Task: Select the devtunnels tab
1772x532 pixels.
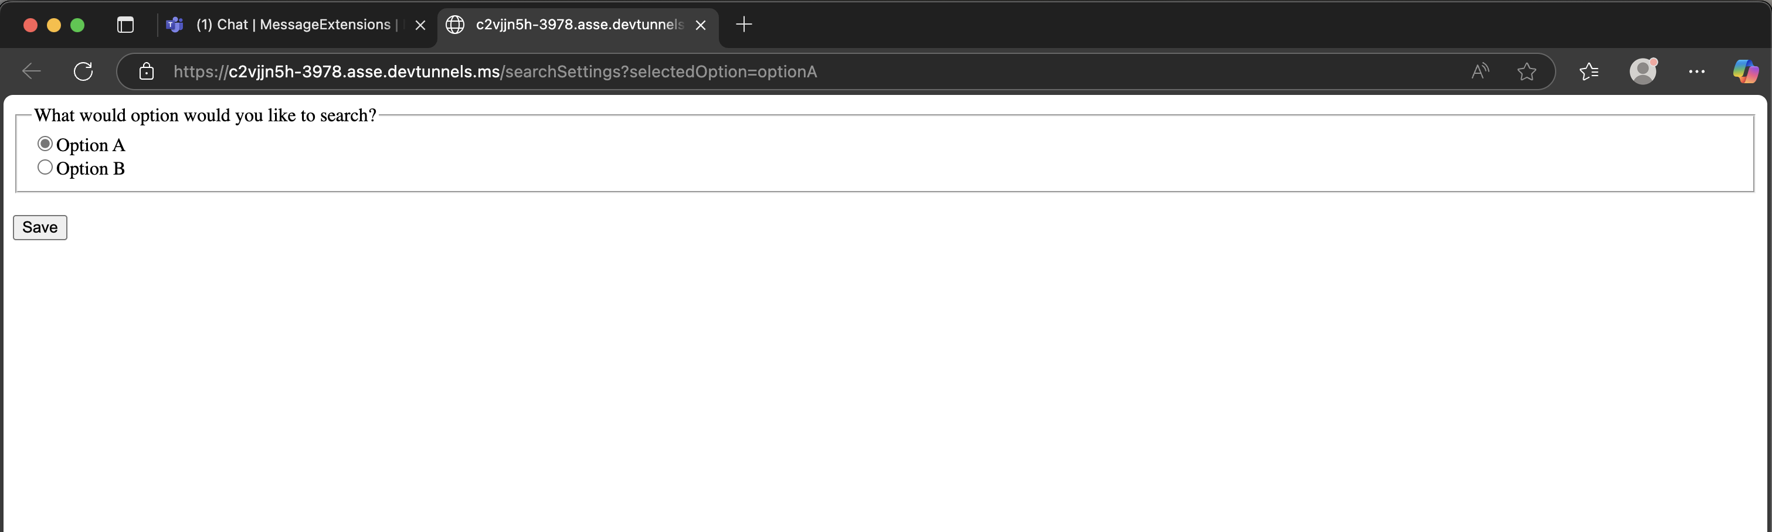Action: [578, 25]
